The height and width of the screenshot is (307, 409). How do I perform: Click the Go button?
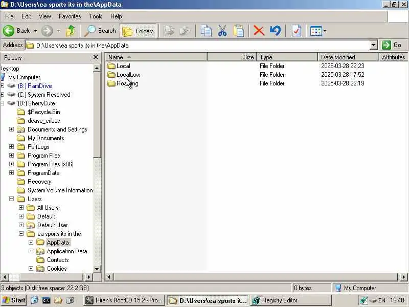[x=392, y=45]
